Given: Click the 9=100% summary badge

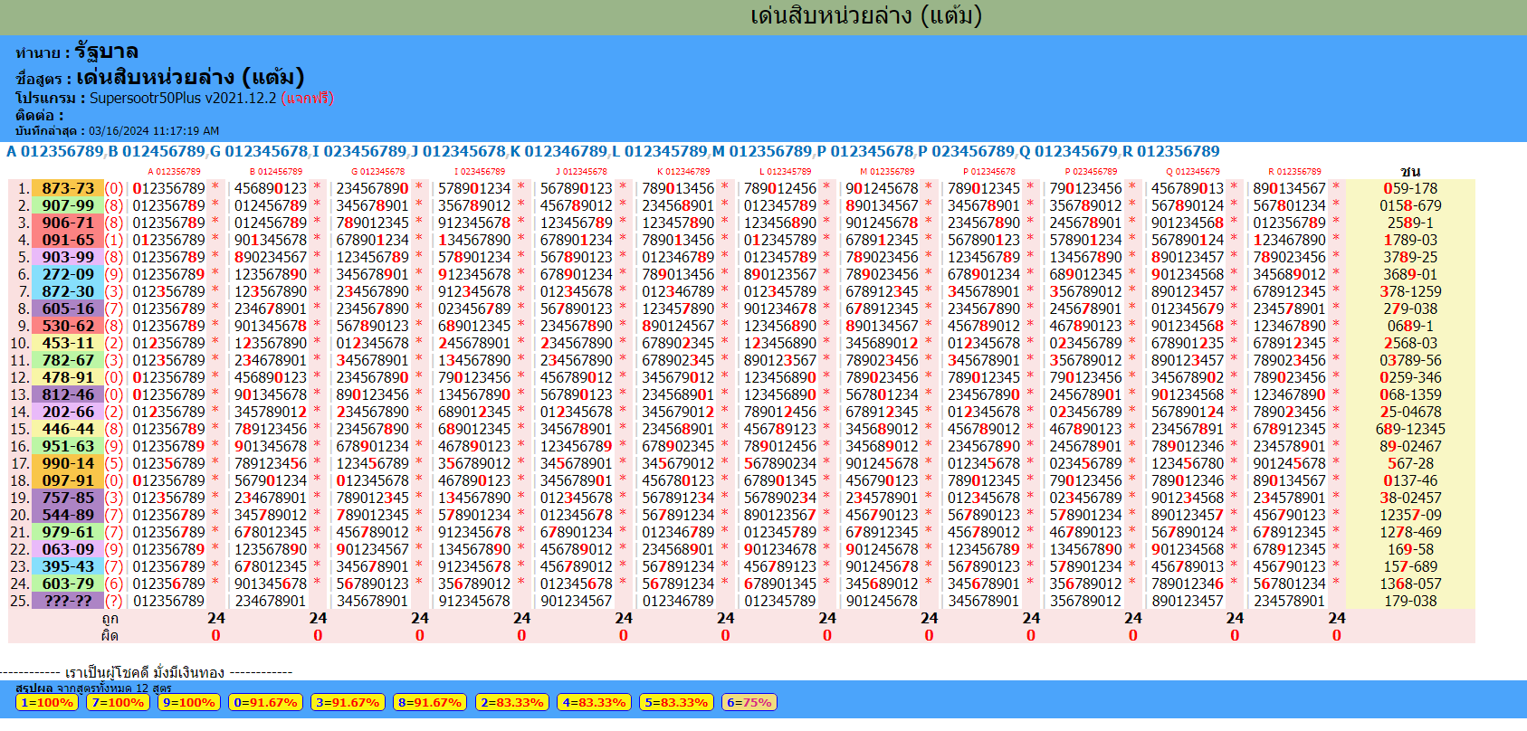Looking at the screenshot, I should (x=189, y=702).
